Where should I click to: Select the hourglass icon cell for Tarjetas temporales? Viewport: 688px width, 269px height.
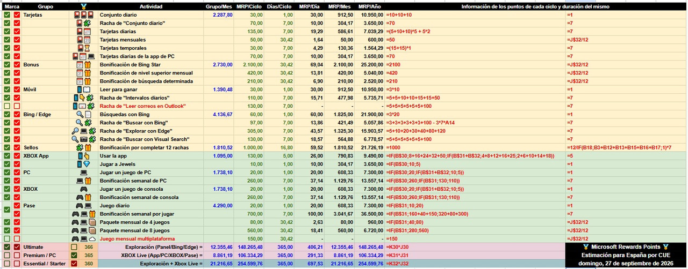click(x=83, y=48)
